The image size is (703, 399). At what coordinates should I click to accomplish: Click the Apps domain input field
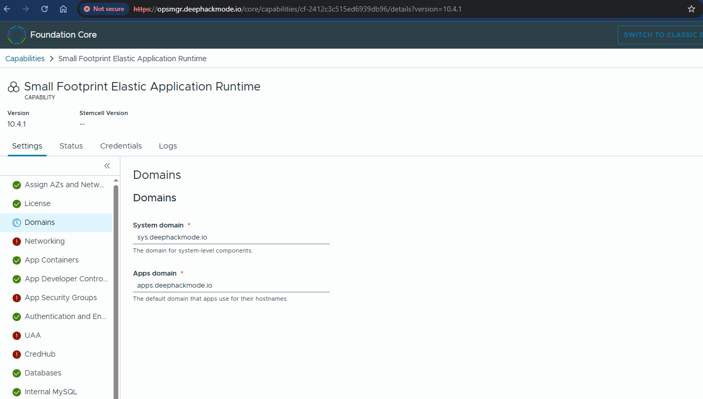(231, 286)
